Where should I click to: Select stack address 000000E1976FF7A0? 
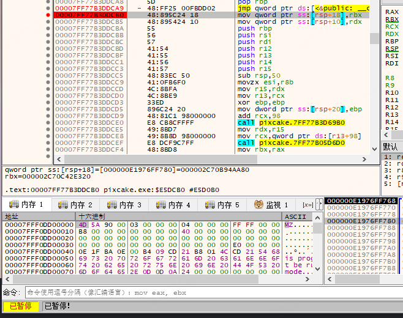point(361,248)
